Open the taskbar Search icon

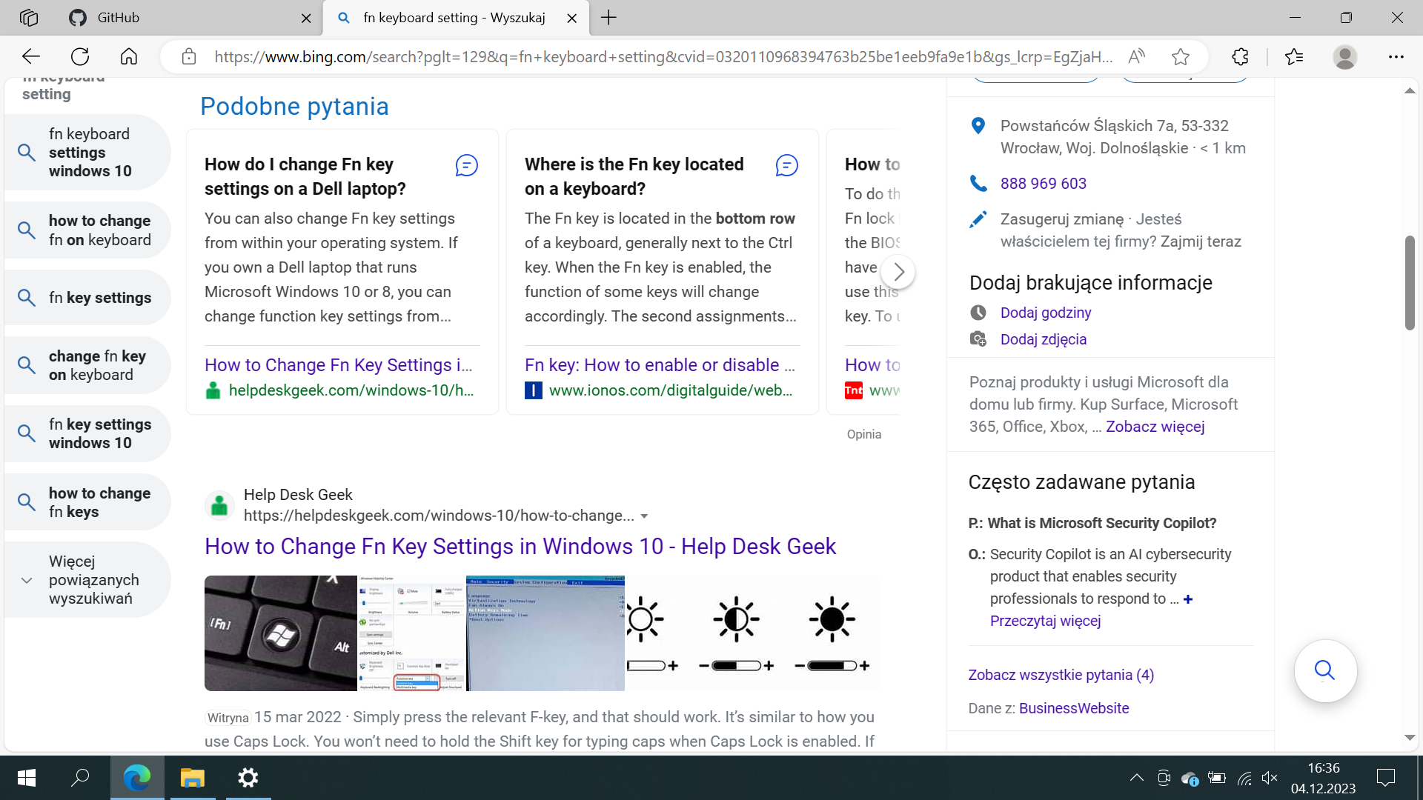click(80, 778)
